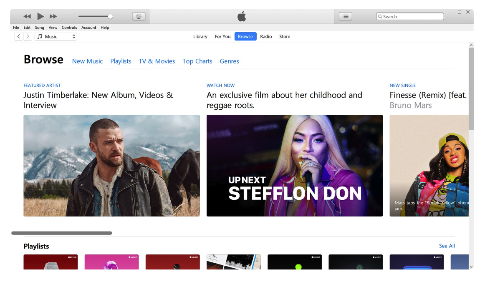
Task: Open the Help menu
Action: (x=105, y=28)
